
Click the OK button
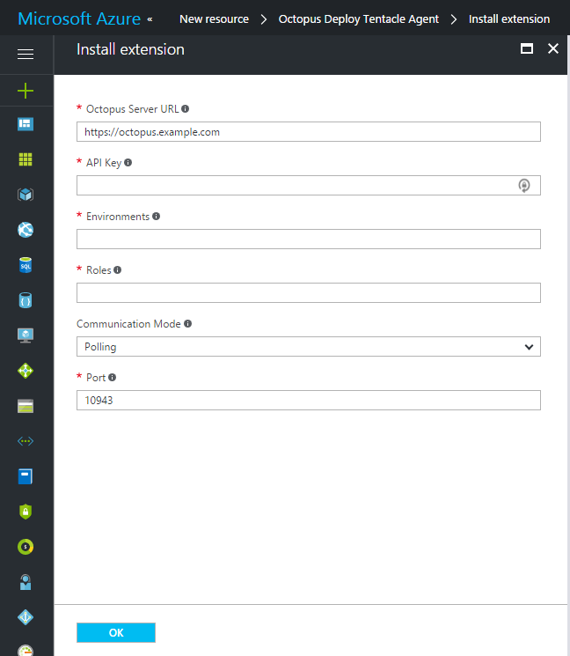coord(116,632)
